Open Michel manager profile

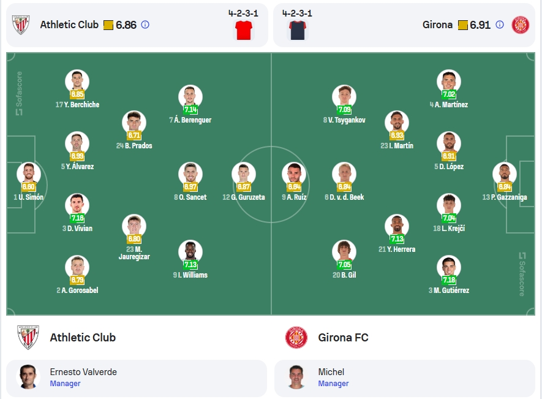click(405, 378)
